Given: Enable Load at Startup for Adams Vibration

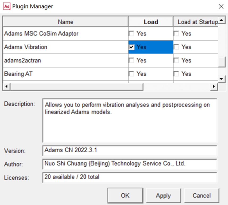Looking at the screenshot, I should [x=176, y=47].
